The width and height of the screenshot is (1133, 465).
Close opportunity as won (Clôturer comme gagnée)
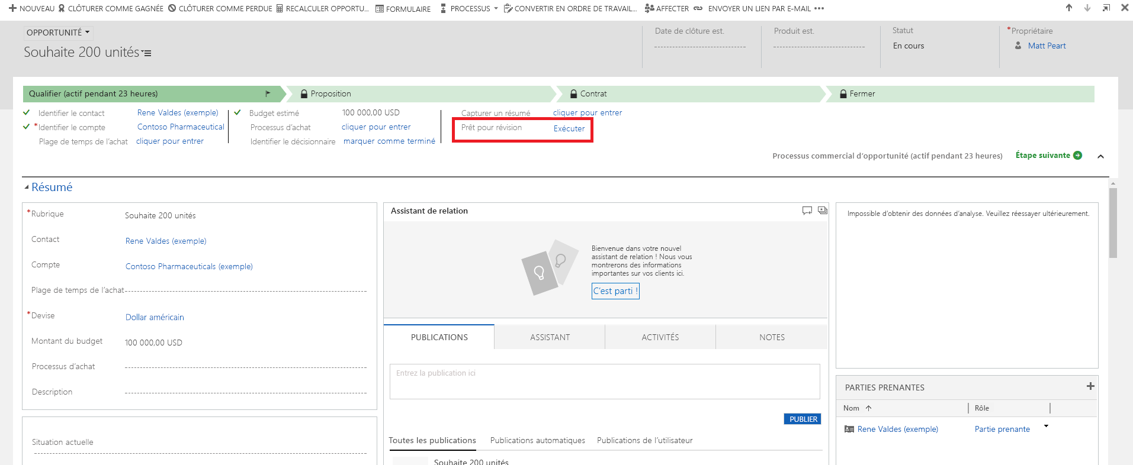point(111,8)
